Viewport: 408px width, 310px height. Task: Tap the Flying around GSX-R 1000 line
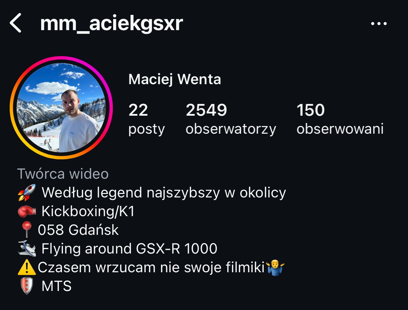pyautogui.click(x=129, y=249)
